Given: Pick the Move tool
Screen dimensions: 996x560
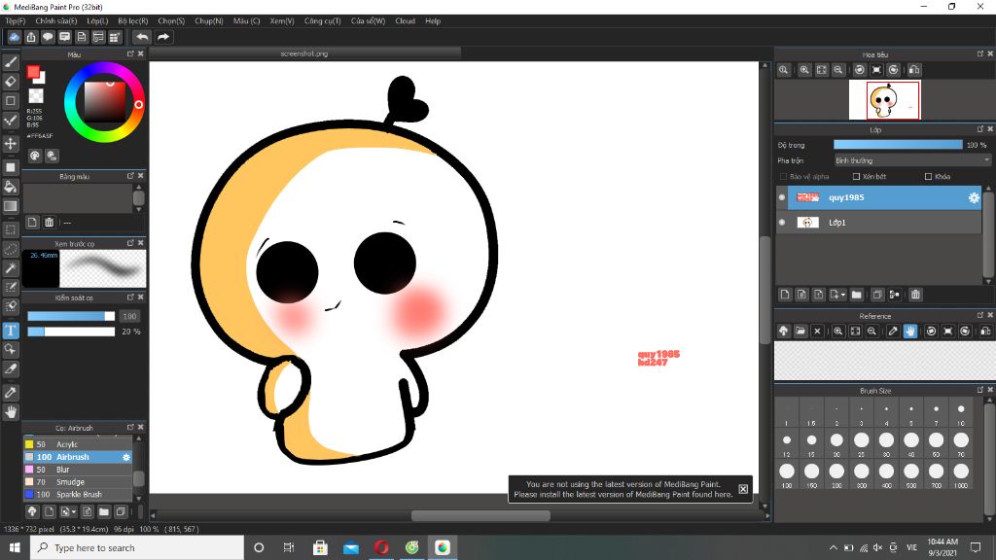Looking at the screenshot, I should coord(11,144).
